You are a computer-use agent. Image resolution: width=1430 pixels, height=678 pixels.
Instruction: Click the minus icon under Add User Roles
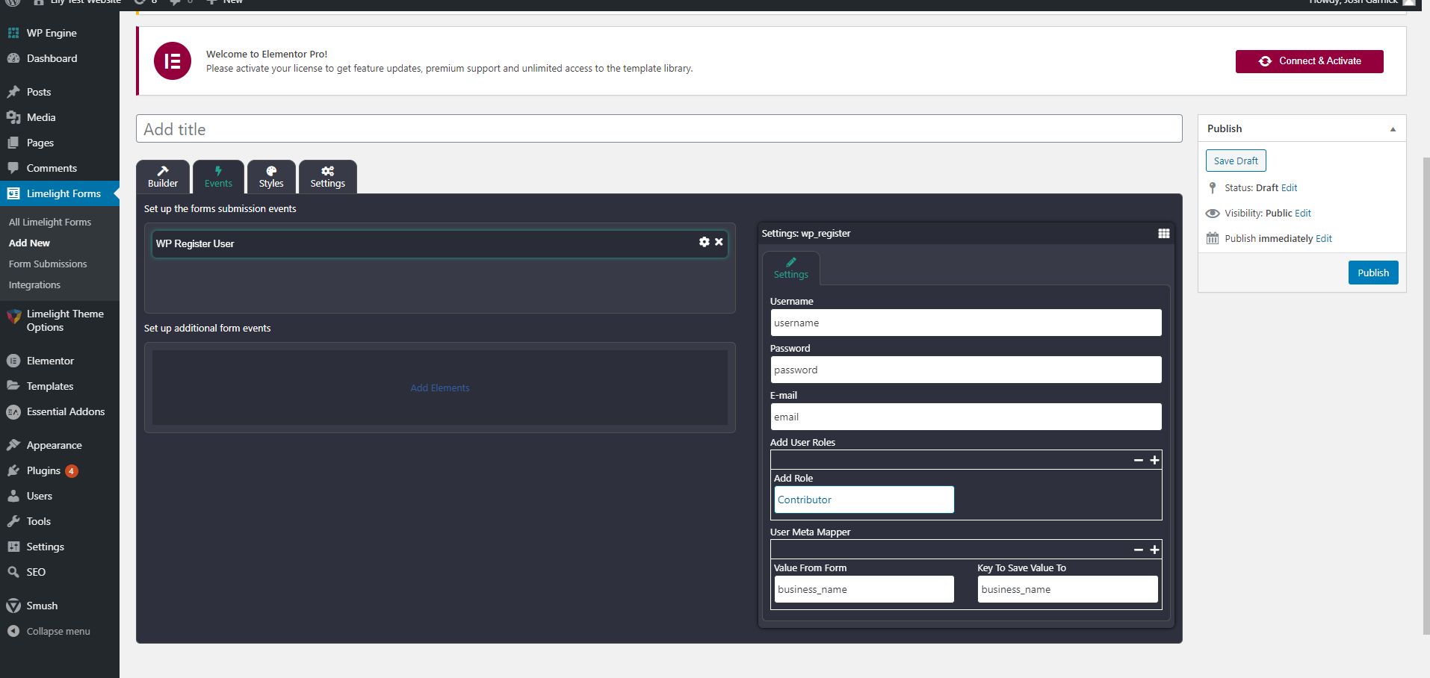pyautogui.click(x=1138, y=460)
